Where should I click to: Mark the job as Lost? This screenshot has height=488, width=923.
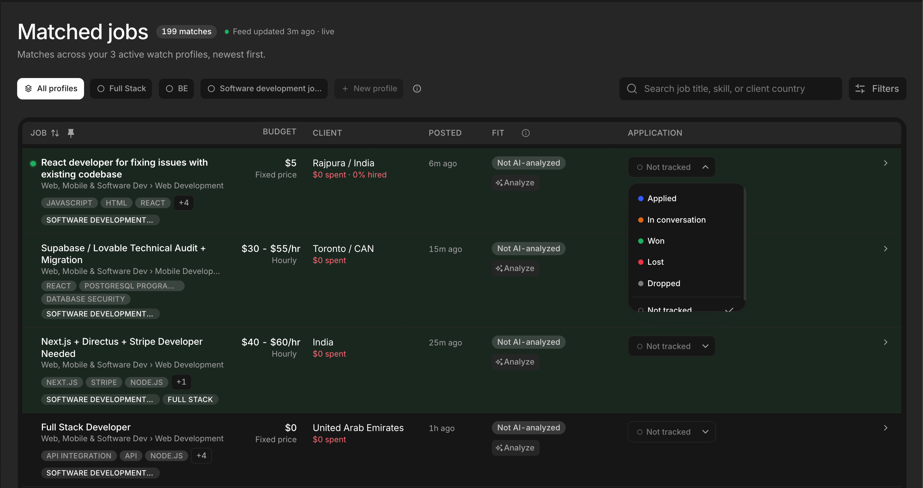click(686, 262)
